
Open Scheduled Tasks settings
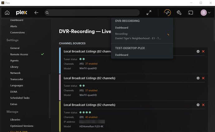(x=20, y=98)
